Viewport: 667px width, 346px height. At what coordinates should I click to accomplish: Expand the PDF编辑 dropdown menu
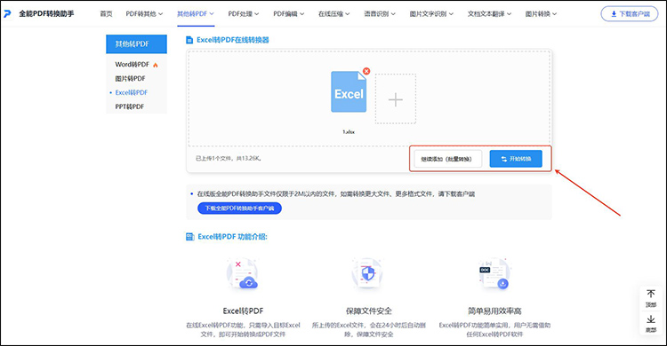[288, 13]
